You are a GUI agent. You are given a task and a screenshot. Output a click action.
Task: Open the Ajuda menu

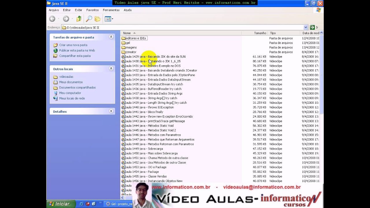pyautogui.click(x=127, y=10)
